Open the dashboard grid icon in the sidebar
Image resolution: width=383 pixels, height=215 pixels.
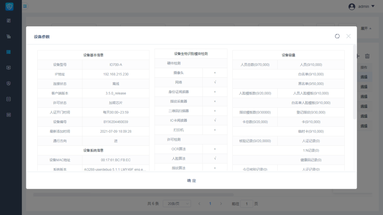point(9,21)
